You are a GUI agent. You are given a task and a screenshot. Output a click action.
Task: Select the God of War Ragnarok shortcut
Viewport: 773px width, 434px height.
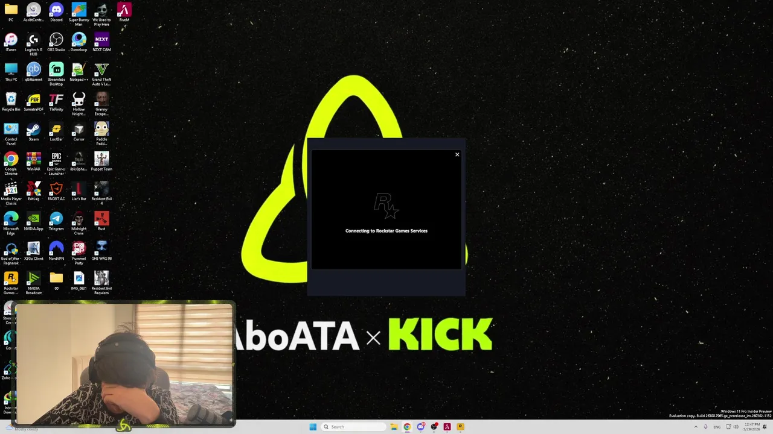point(11,254)
